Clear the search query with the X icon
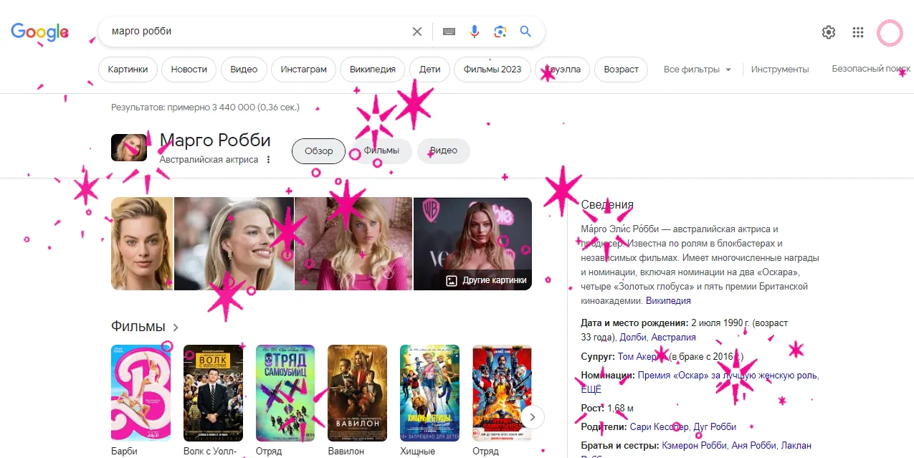This screenshot has height=458, width=914. 416,31
